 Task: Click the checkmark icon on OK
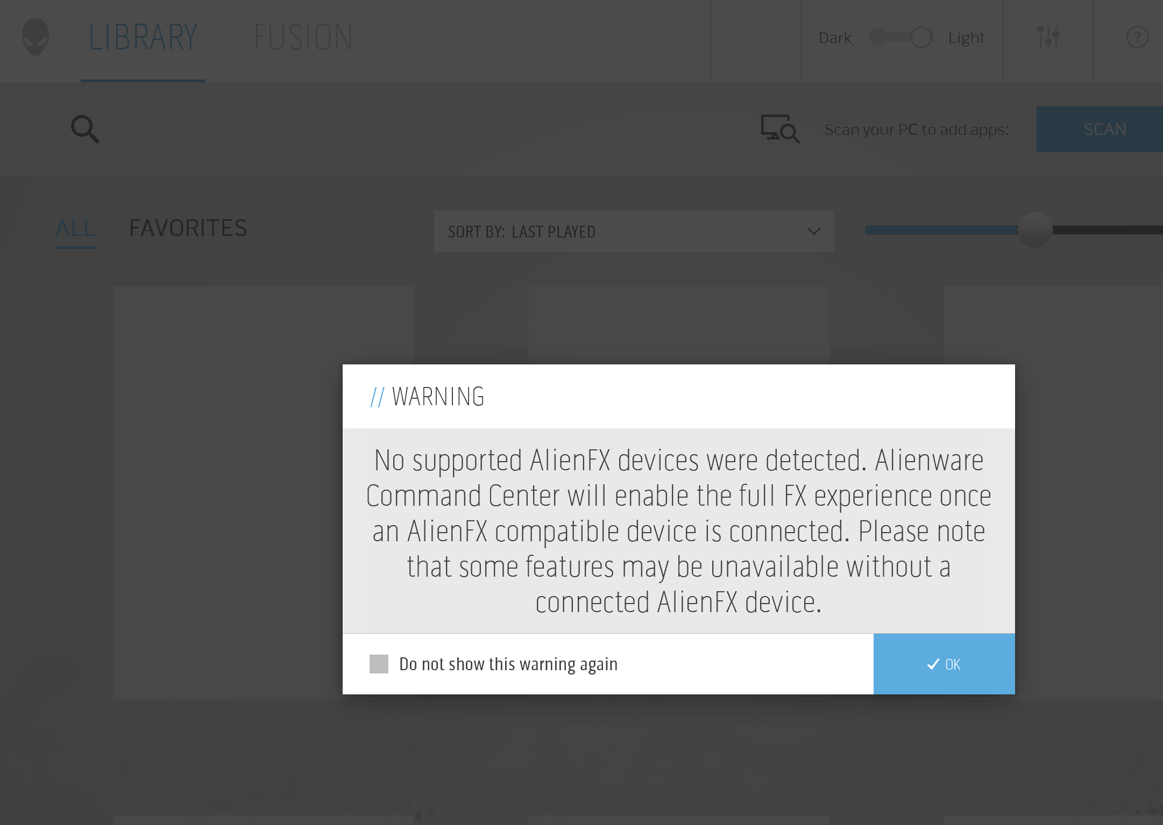933,664
